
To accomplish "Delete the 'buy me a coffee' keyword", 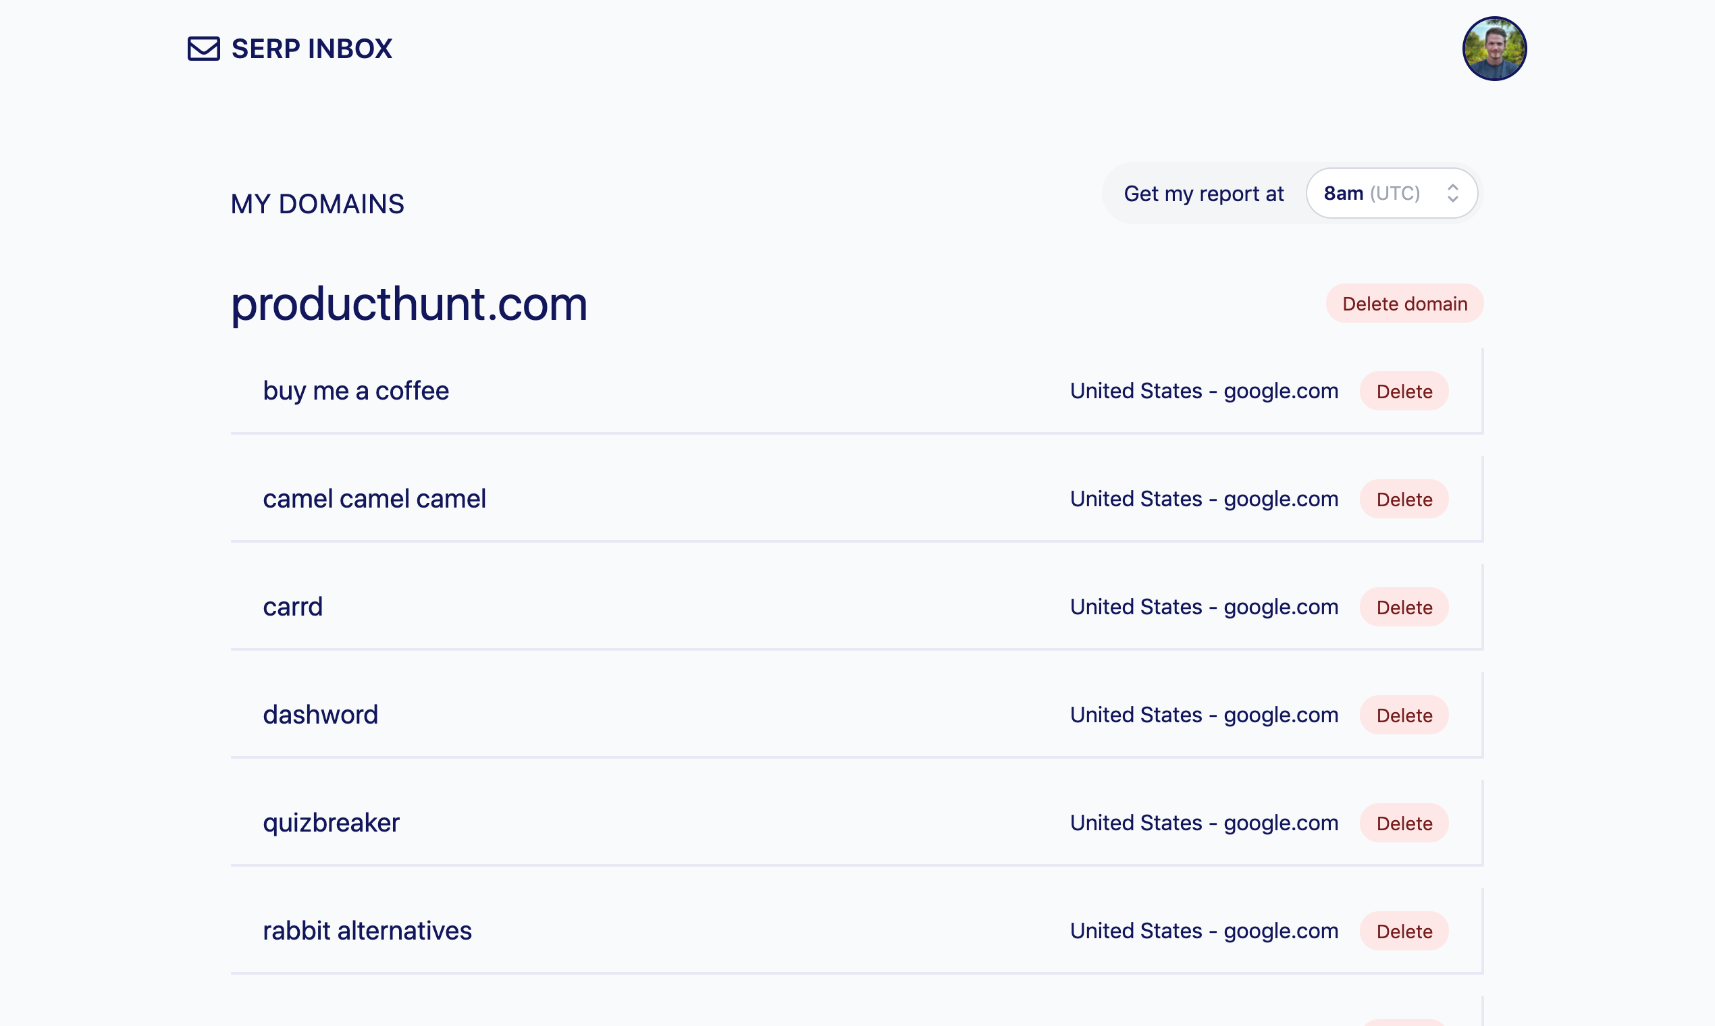I will click(1404, 391).
